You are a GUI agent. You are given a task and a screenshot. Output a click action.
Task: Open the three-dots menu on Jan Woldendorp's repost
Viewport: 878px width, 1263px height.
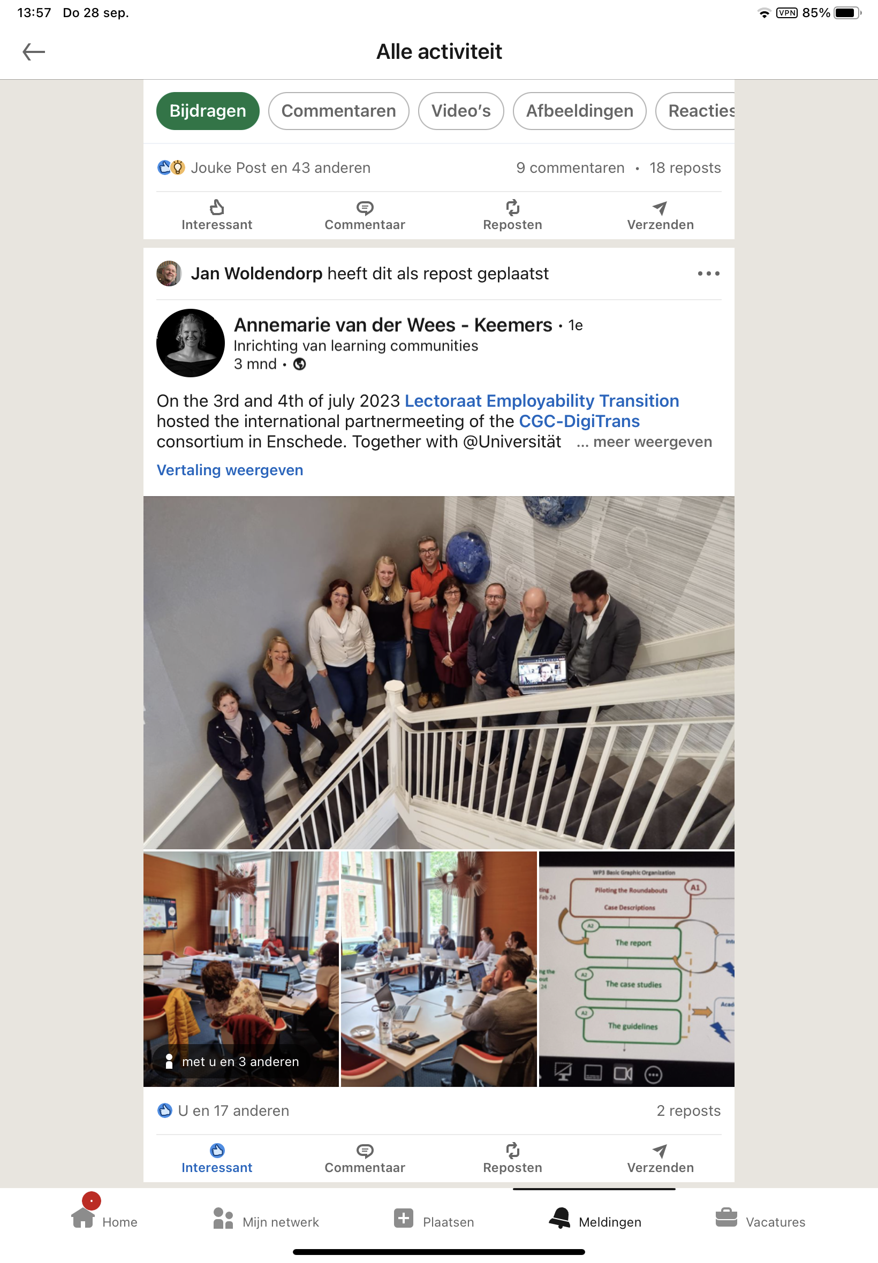coord(708,273)
